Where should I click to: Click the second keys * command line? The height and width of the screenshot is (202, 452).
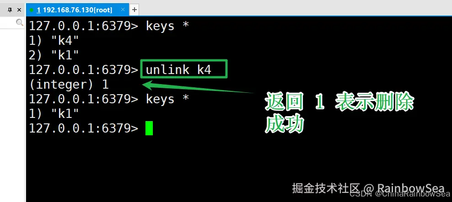click(x=109, y=99)
